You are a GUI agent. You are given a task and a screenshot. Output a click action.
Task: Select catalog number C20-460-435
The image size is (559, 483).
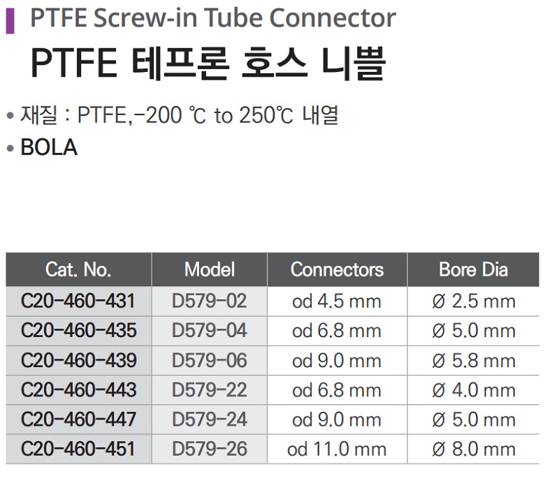point(78,331)
